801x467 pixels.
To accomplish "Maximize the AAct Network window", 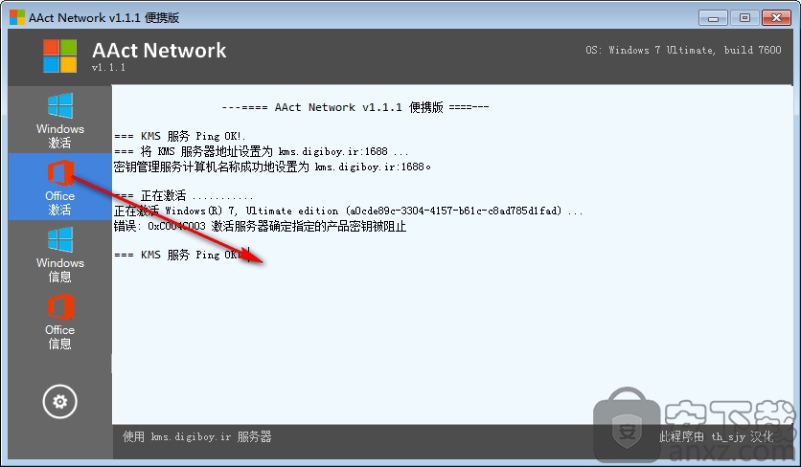I will tap(744, 18).
